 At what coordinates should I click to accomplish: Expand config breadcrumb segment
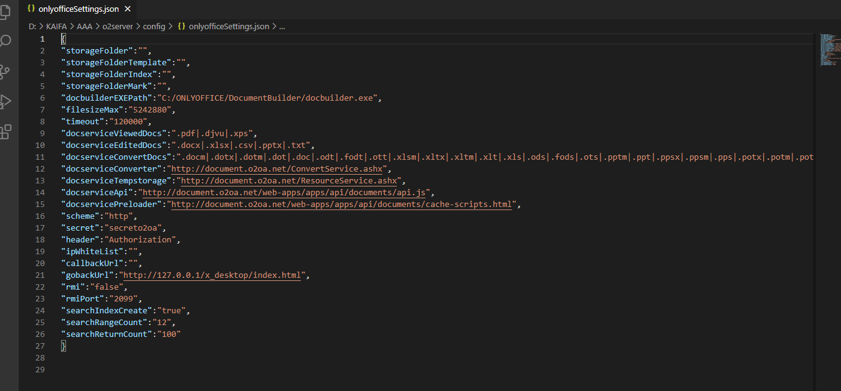154,27
